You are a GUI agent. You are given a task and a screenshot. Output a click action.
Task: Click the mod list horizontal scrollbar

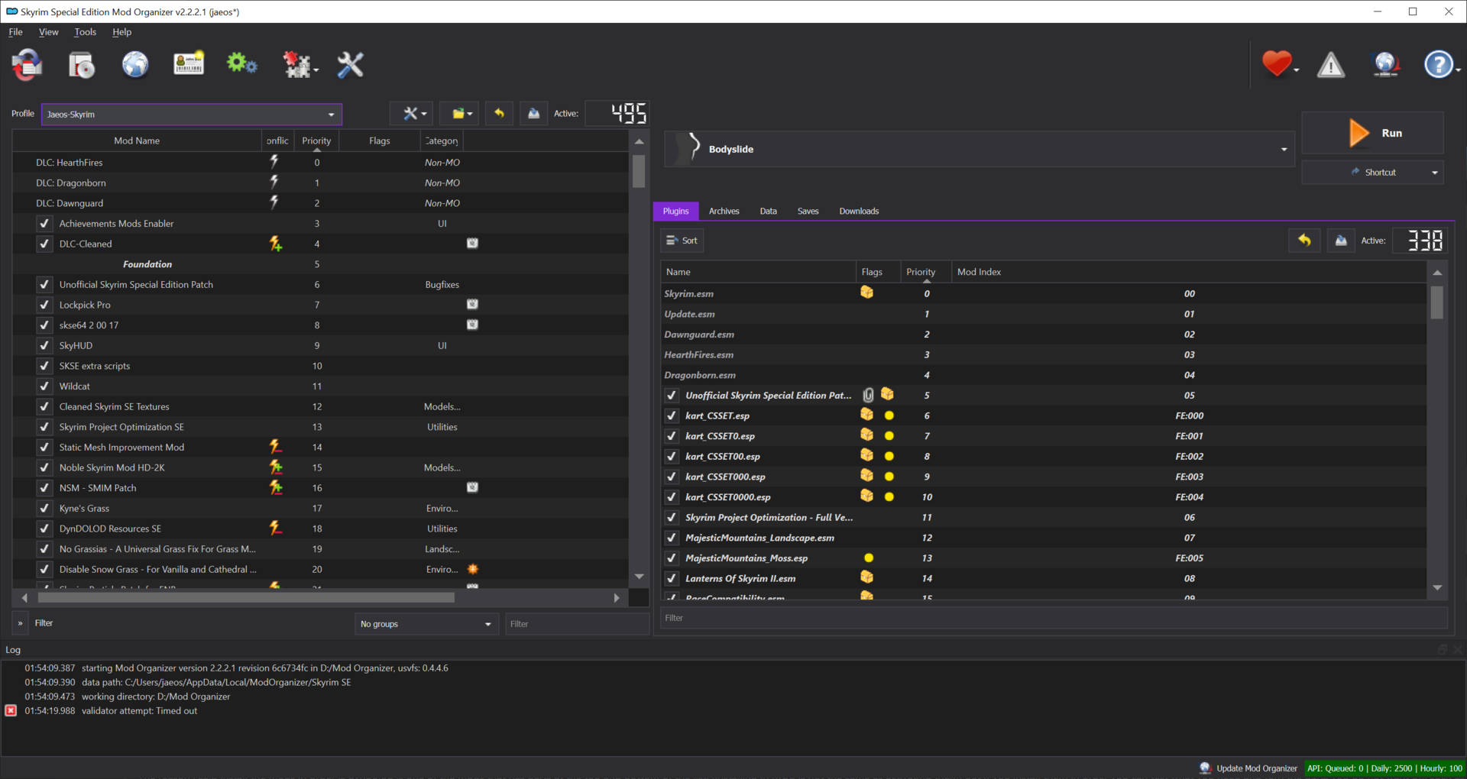pyautogui.click(x=246, y=598)
